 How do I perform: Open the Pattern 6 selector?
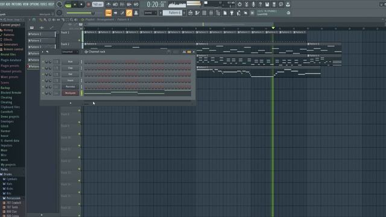172,13
